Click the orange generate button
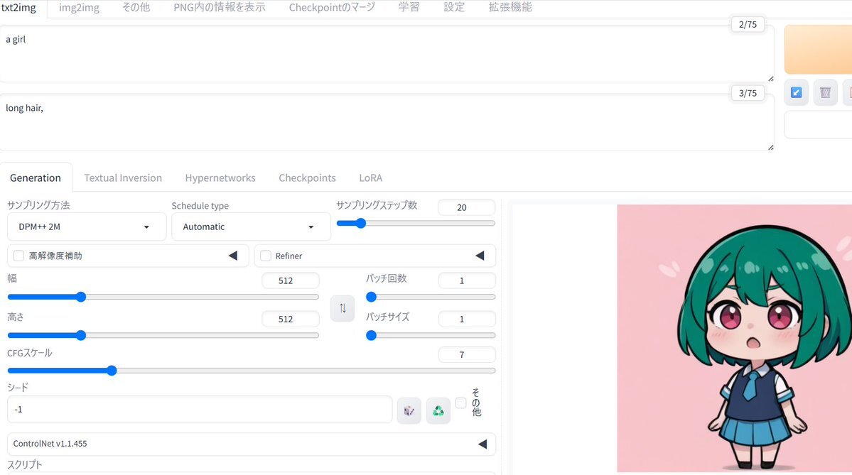The image size is (852, 475). pos(818,50)
